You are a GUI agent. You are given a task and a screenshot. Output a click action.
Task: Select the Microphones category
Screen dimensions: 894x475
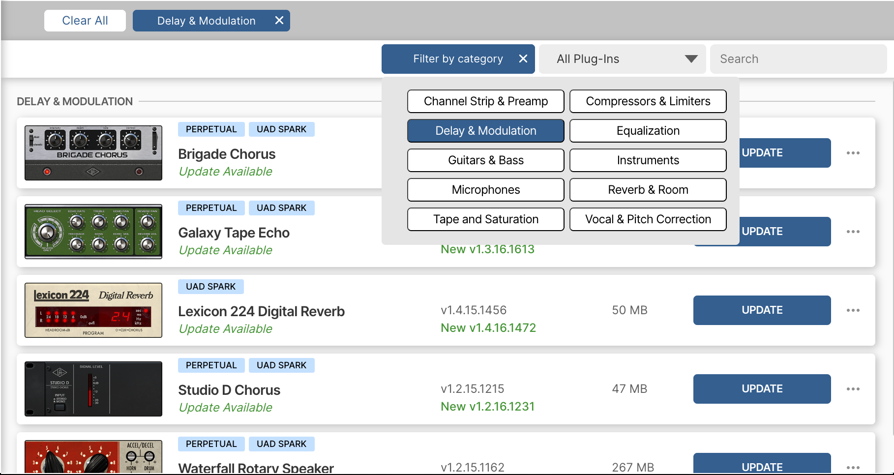click(485, 190)
